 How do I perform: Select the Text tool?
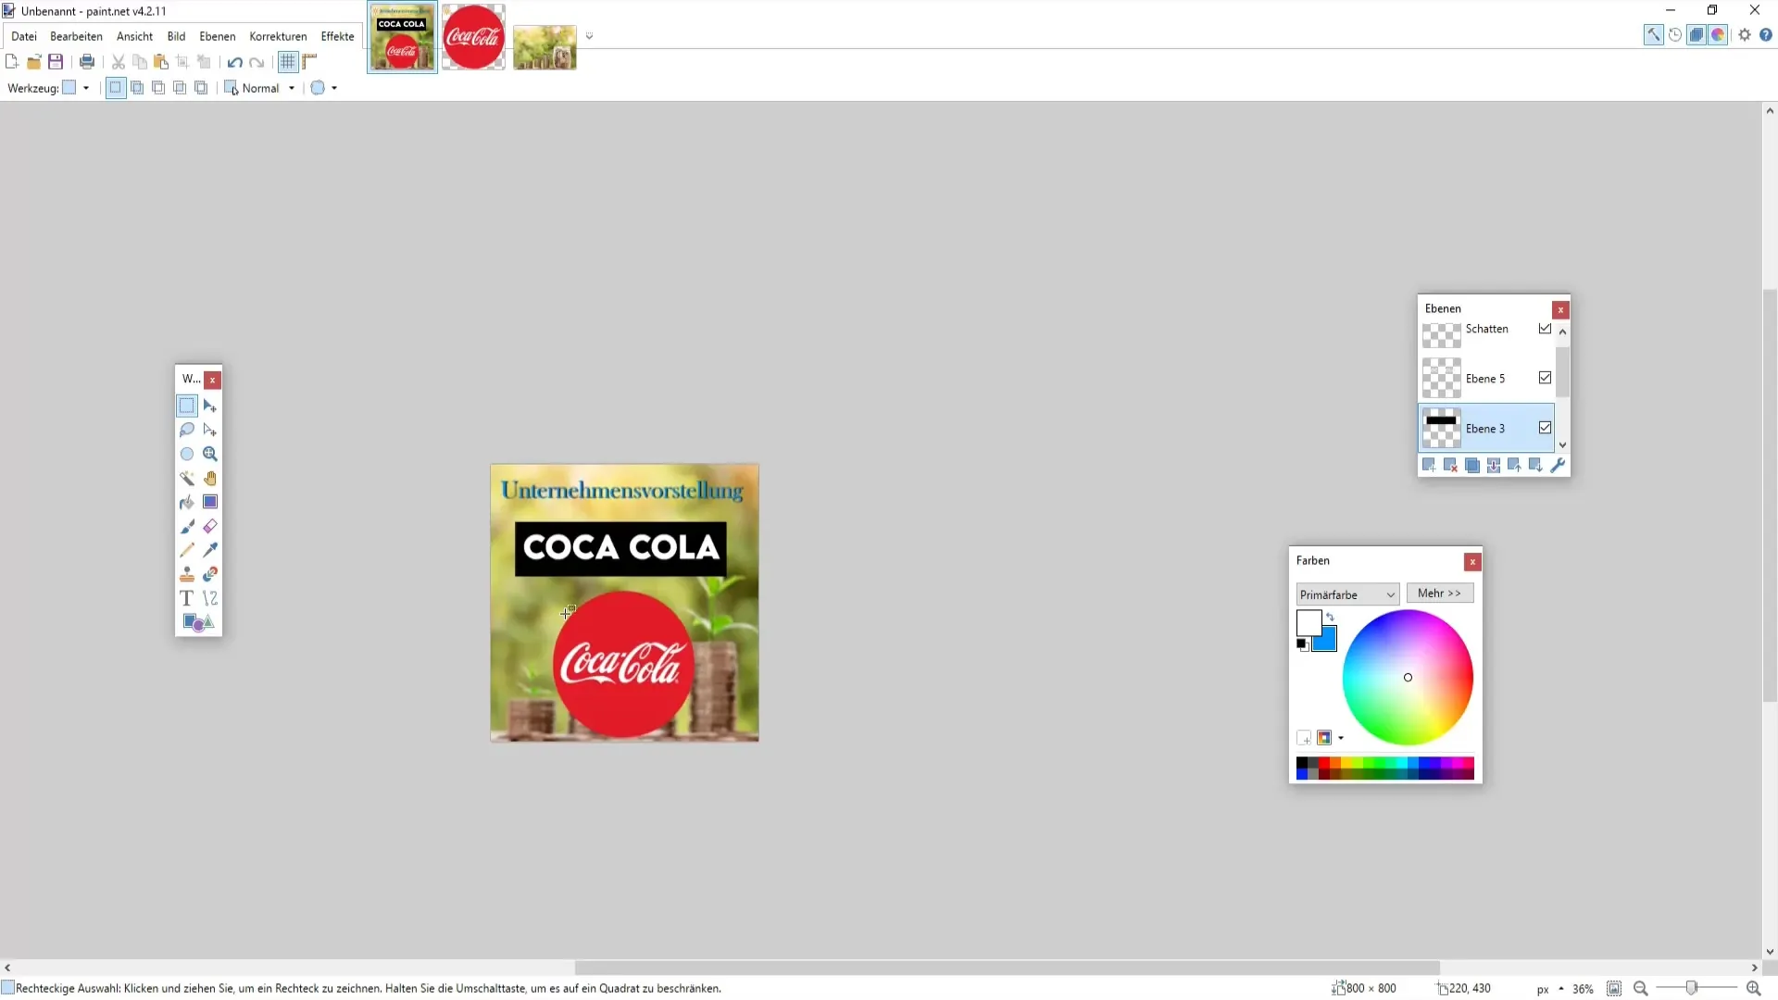click(187, 598)
